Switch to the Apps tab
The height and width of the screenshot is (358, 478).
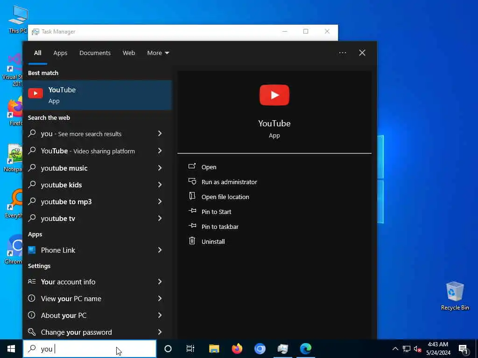(x=60, y=53)
